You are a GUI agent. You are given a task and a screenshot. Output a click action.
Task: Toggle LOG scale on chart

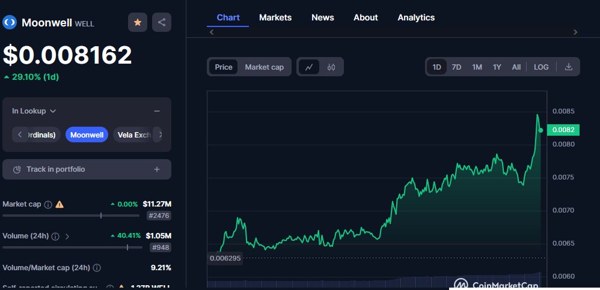point(541,67)
